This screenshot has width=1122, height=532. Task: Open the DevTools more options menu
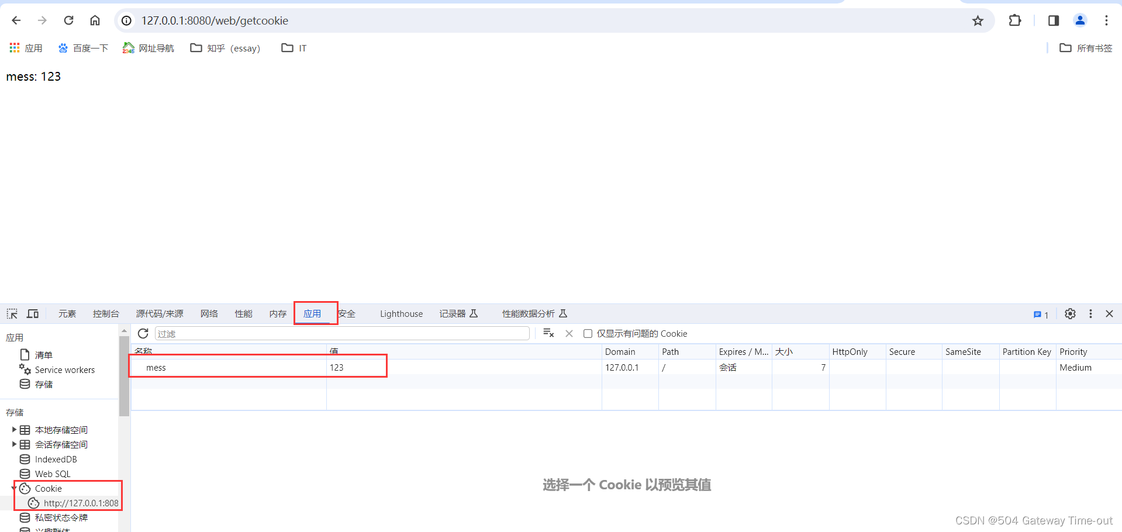[x=1090, y=314]
